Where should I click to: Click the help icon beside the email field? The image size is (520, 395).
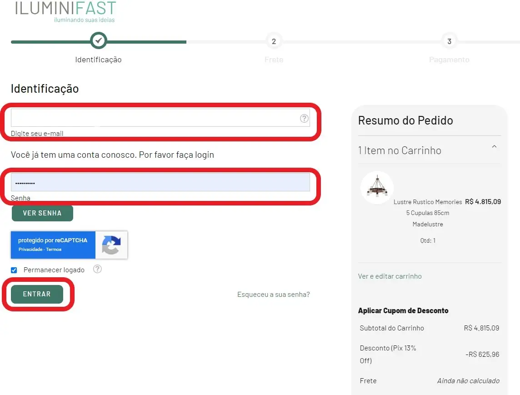click(304, 118)
